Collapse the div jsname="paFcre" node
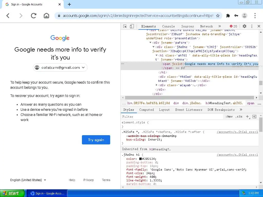This screenshot has height=197, width=263. [150, 43]
